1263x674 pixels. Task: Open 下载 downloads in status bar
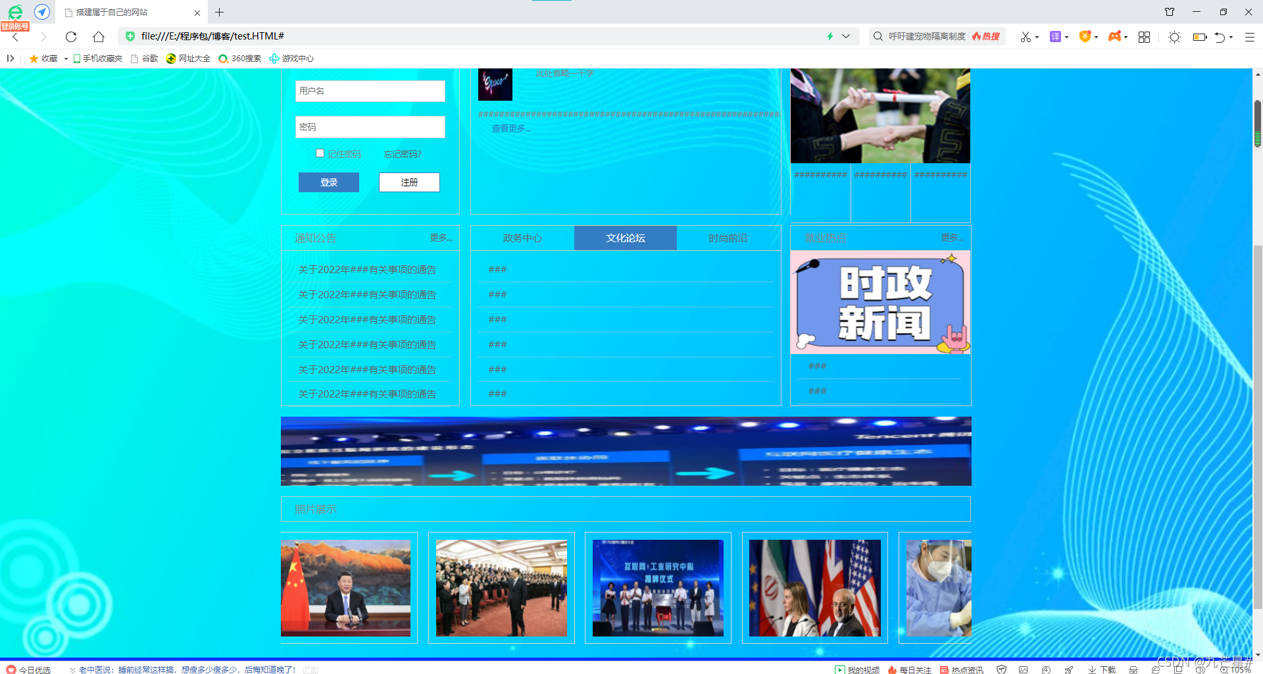[1102, 669]
